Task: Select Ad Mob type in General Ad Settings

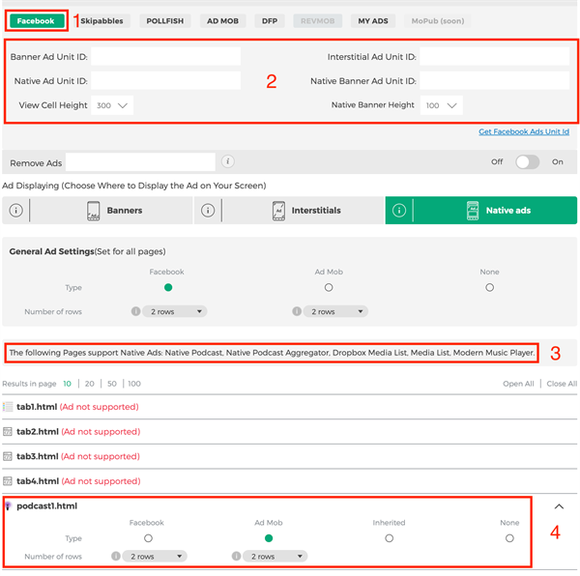Action: [329, 288]
